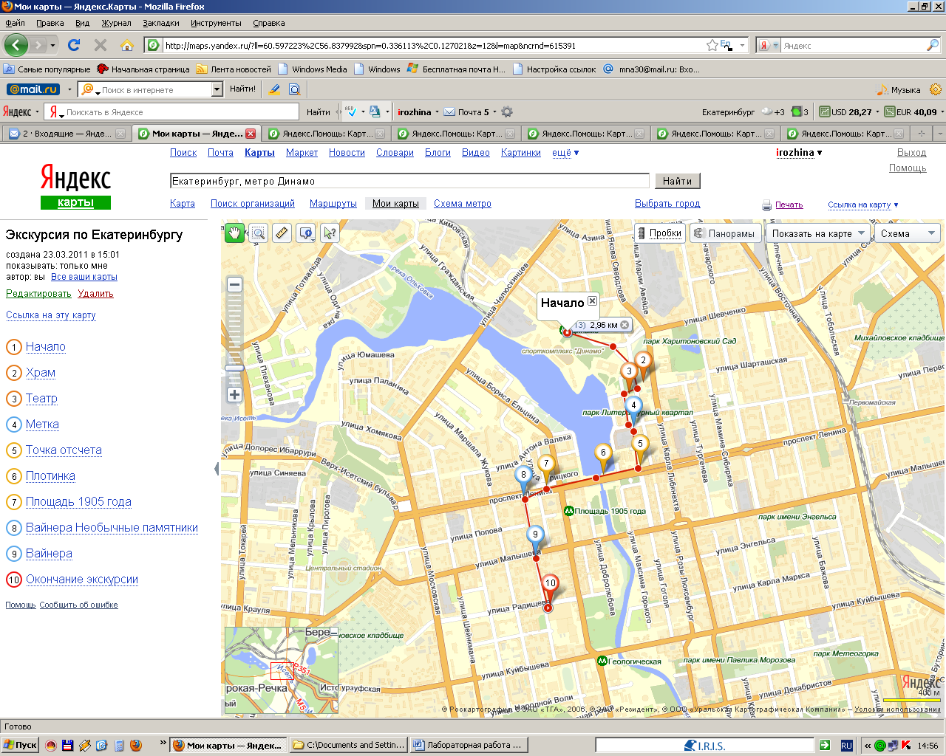The width and height of the screenshot is (946, 756).
Task: Open irozhina account dropdown
Action: [799, 152]
